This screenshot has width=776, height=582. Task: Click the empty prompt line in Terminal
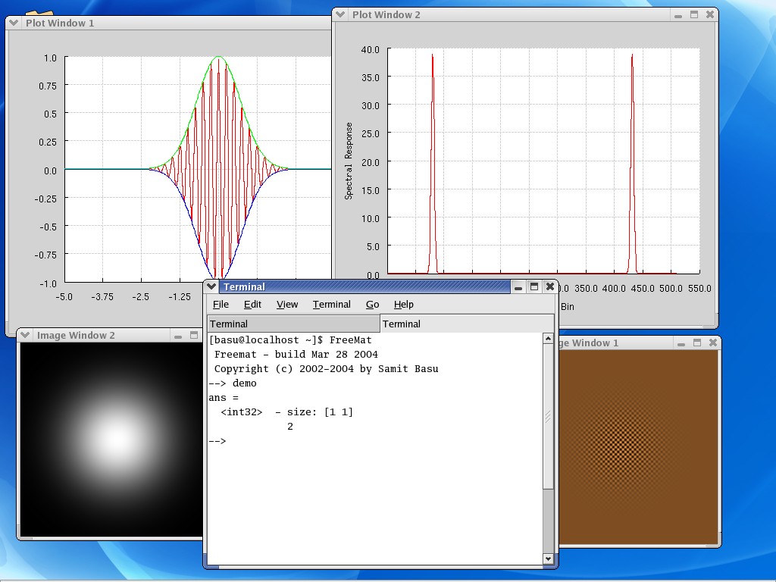[x=217, y=441]
